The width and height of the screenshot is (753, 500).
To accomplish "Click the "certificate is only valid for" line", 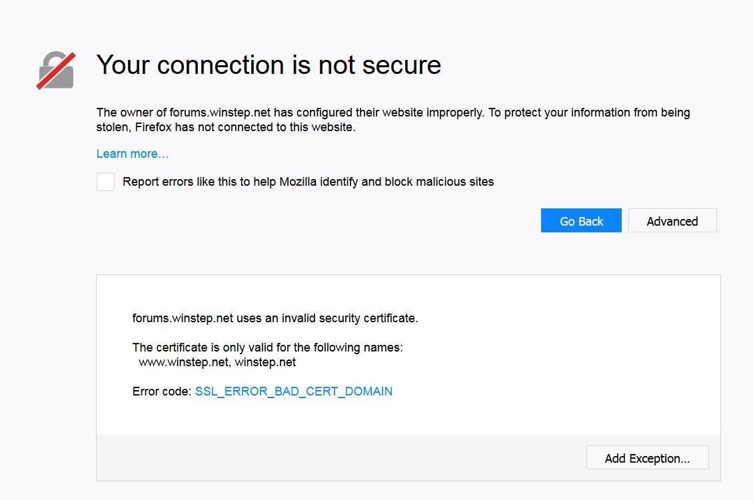I will (267, 348).
